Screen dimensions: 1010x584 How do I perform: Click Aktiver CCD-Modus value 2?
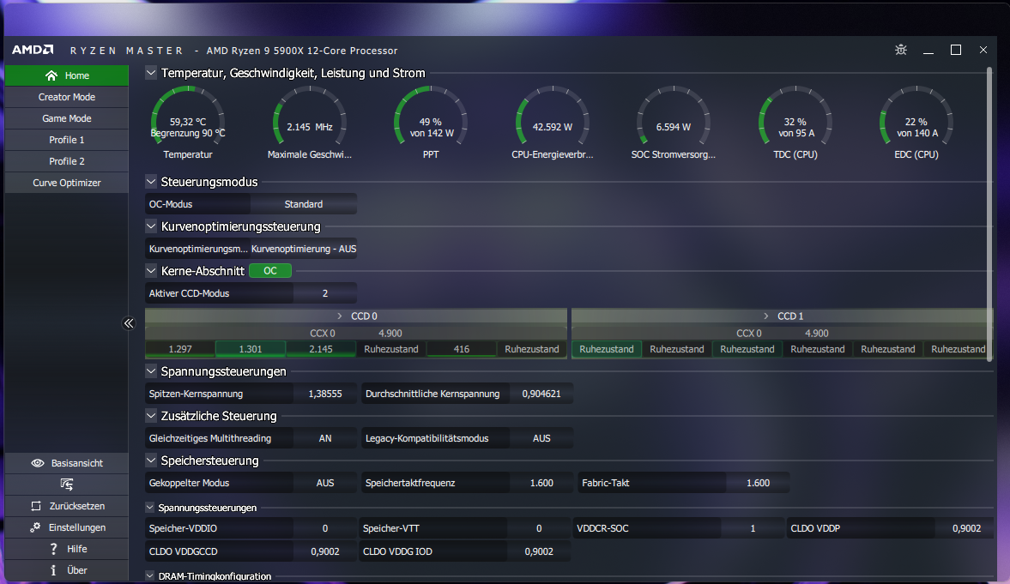coord(324,293)
